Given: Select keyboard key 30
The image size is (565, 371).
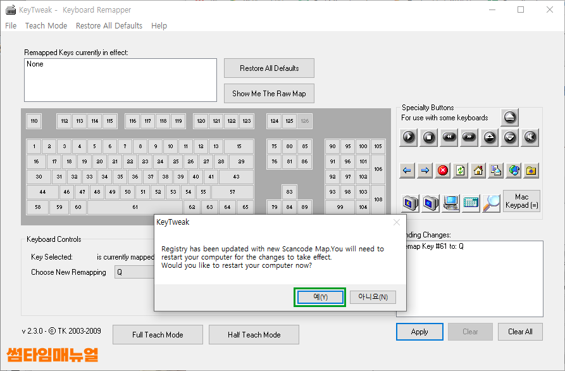Looking at the screenshot, I should tap(39, 177).
